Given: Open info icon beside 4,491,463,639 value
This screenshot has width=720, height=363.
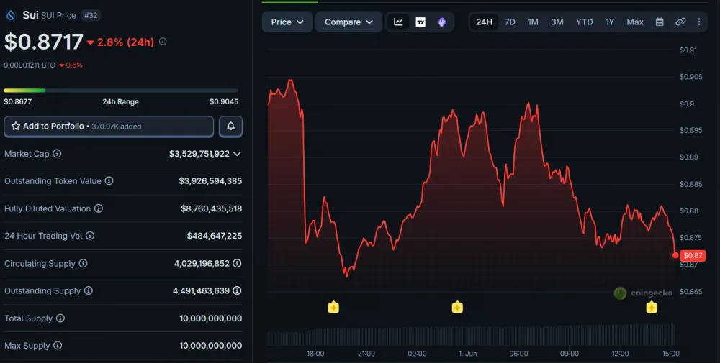Looking at the screenshot, I should tap(237, 290).
